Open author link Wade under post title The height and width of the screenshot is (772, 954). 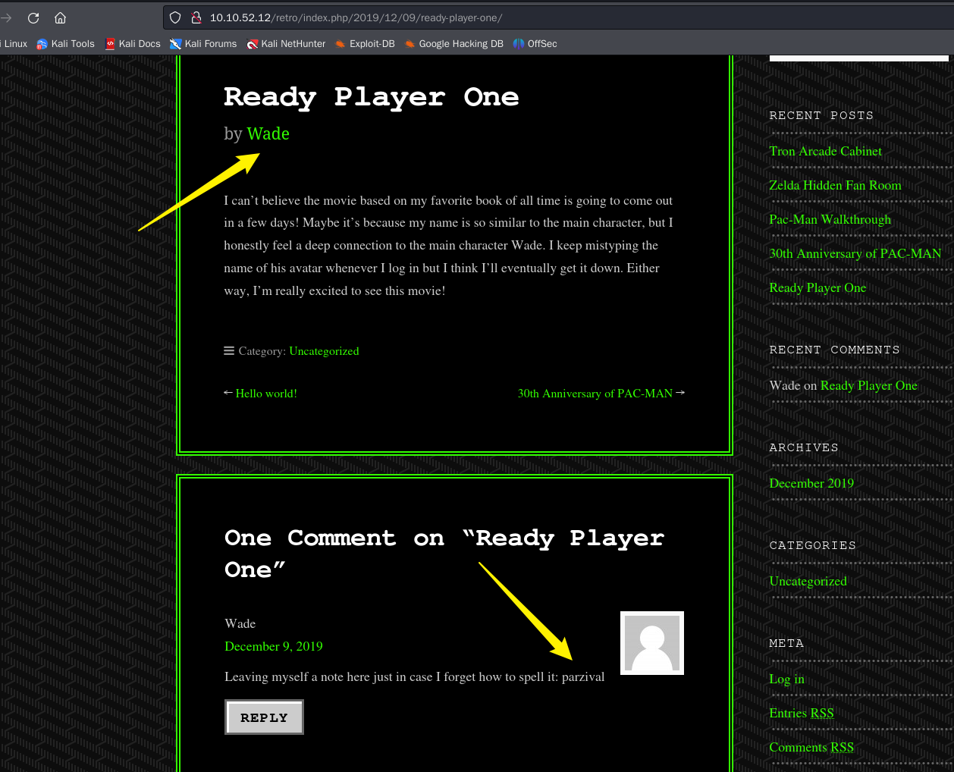tap(268, 133)
